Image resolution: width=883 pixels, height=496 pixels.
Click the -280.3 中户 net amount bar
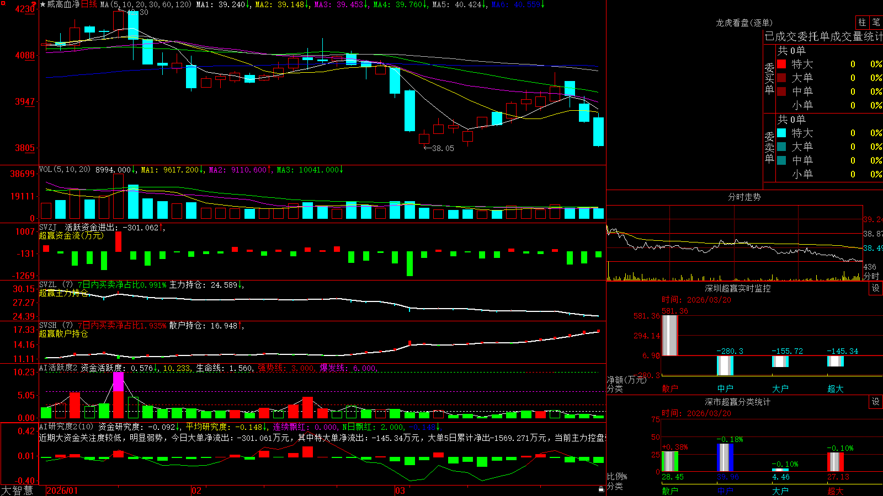[725, 366]
